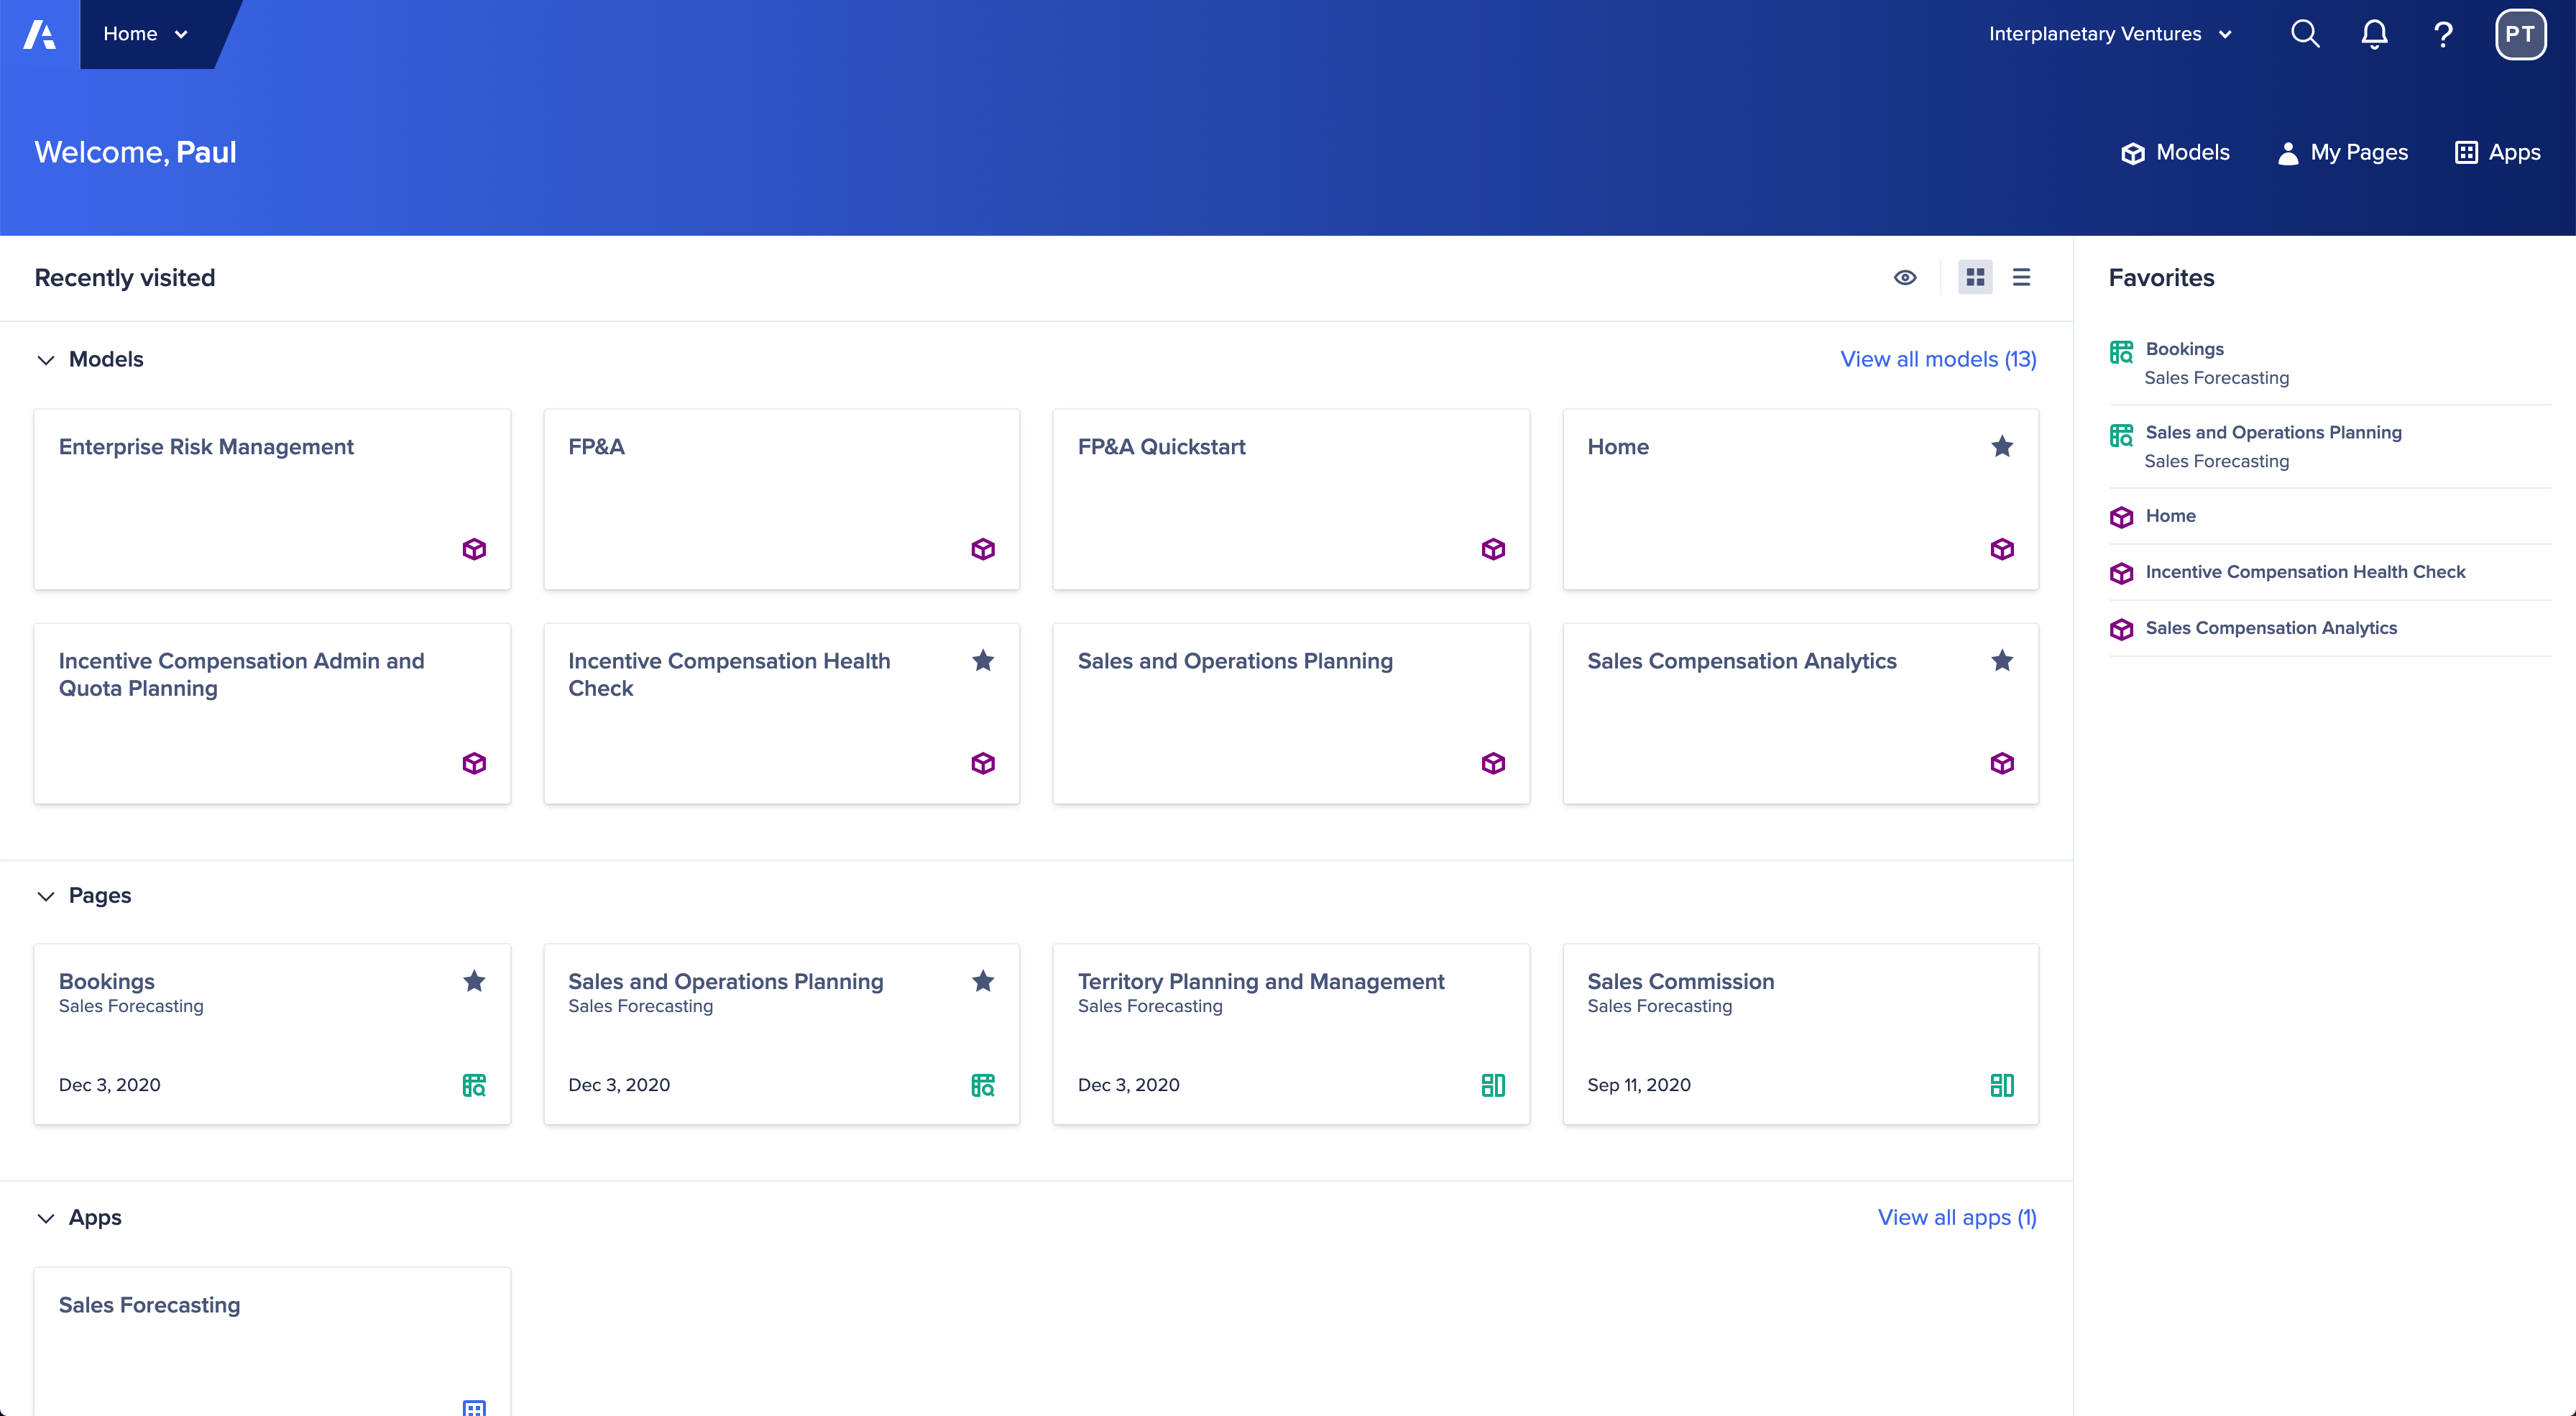Click the notification bell icon
Screen dimensions: 2576x1416
(x=2374, y=33)
